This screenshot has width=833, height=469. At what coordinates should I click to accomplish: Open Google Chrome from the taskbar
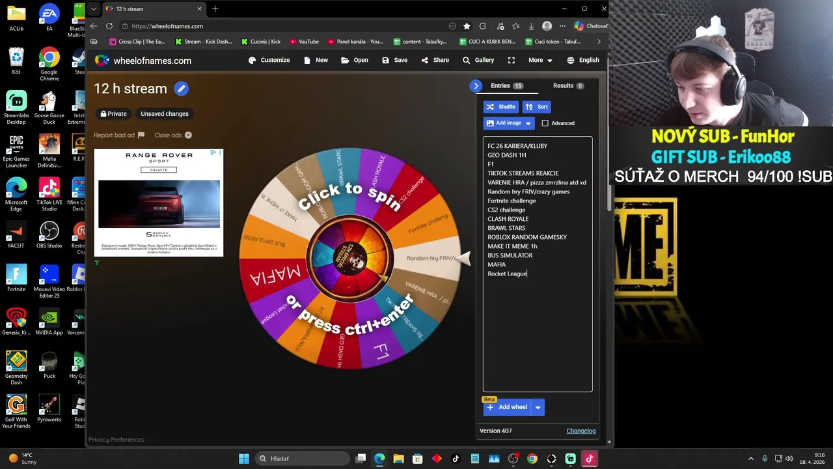coord(532,459)
